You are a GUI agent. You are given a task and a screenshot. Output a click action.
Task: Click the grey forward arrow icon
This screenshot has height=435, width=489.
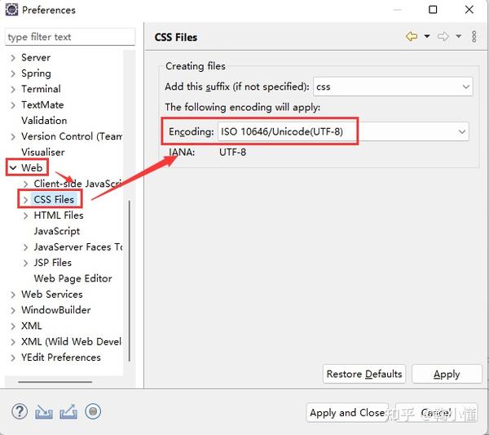pos(443,37)
